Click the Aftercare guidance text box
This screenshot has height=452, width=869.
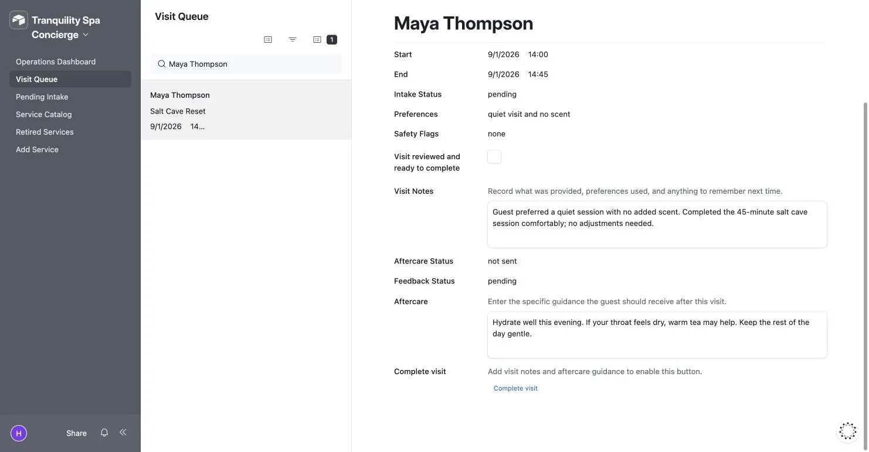(657, 335)
